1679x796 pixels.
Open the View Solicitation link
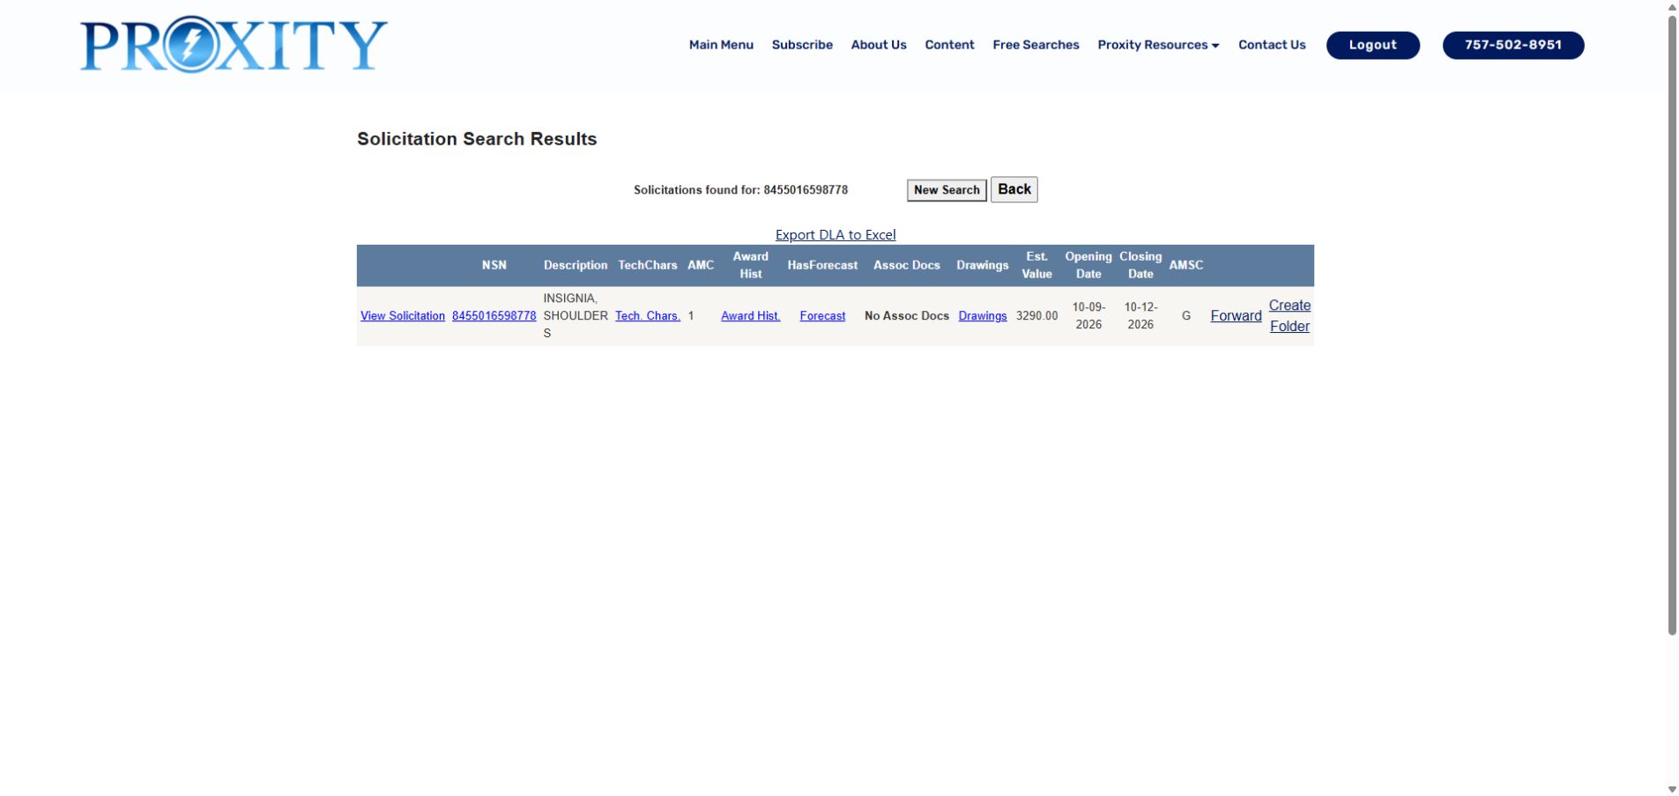403,316
